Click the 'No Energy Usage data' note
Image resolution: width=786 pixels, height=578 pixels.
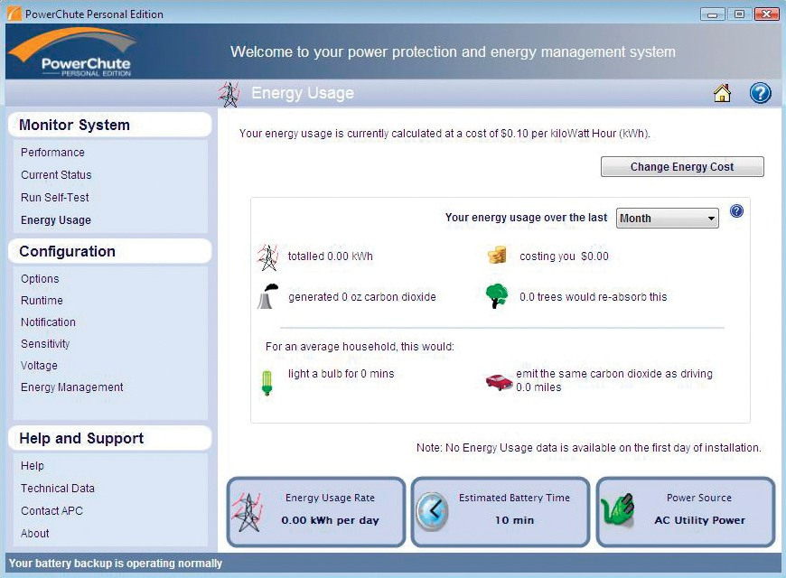(588, 448)
